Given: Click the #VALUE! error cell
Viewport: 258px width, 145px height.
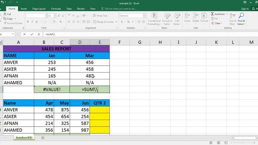Looking at the screenshot, I should [52, 89].
